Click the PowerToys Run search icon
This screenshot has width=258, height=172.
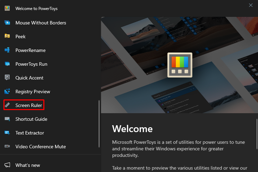click(7, 64)
